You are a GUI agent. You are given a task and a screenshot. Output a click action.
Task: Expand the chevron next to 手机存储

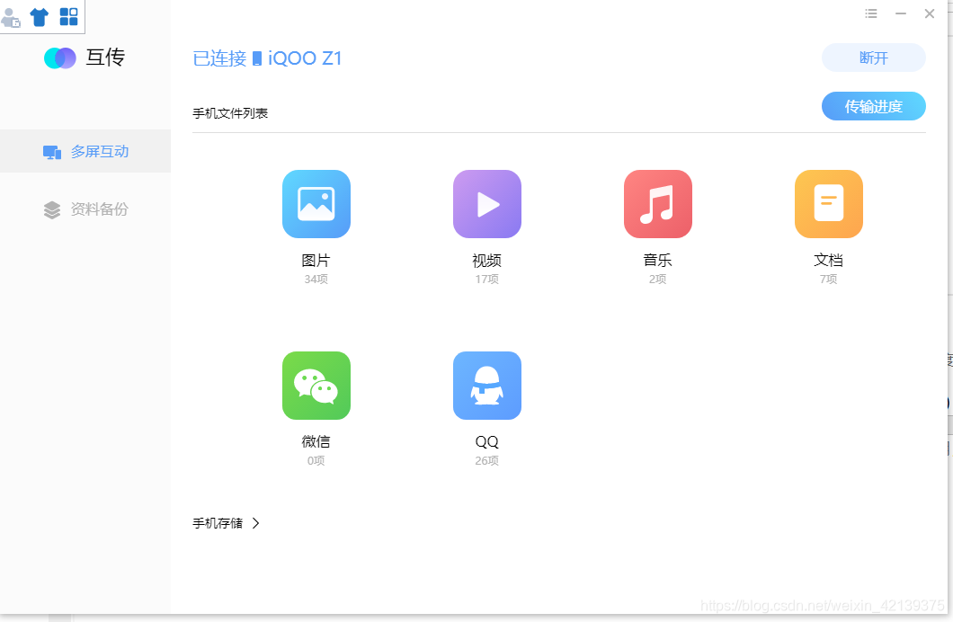point(256,523)
